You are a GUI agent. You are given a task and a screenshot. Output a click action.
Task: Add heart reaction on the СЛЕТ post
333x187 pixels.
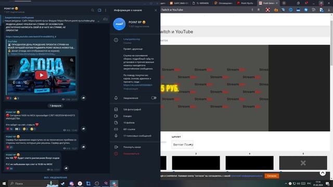pyautogui.click(x=9, y=129)
